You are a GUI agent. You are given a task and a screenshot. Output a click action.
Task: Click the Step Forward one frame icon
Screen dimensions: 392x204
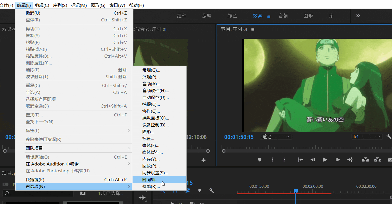(338, 160)
